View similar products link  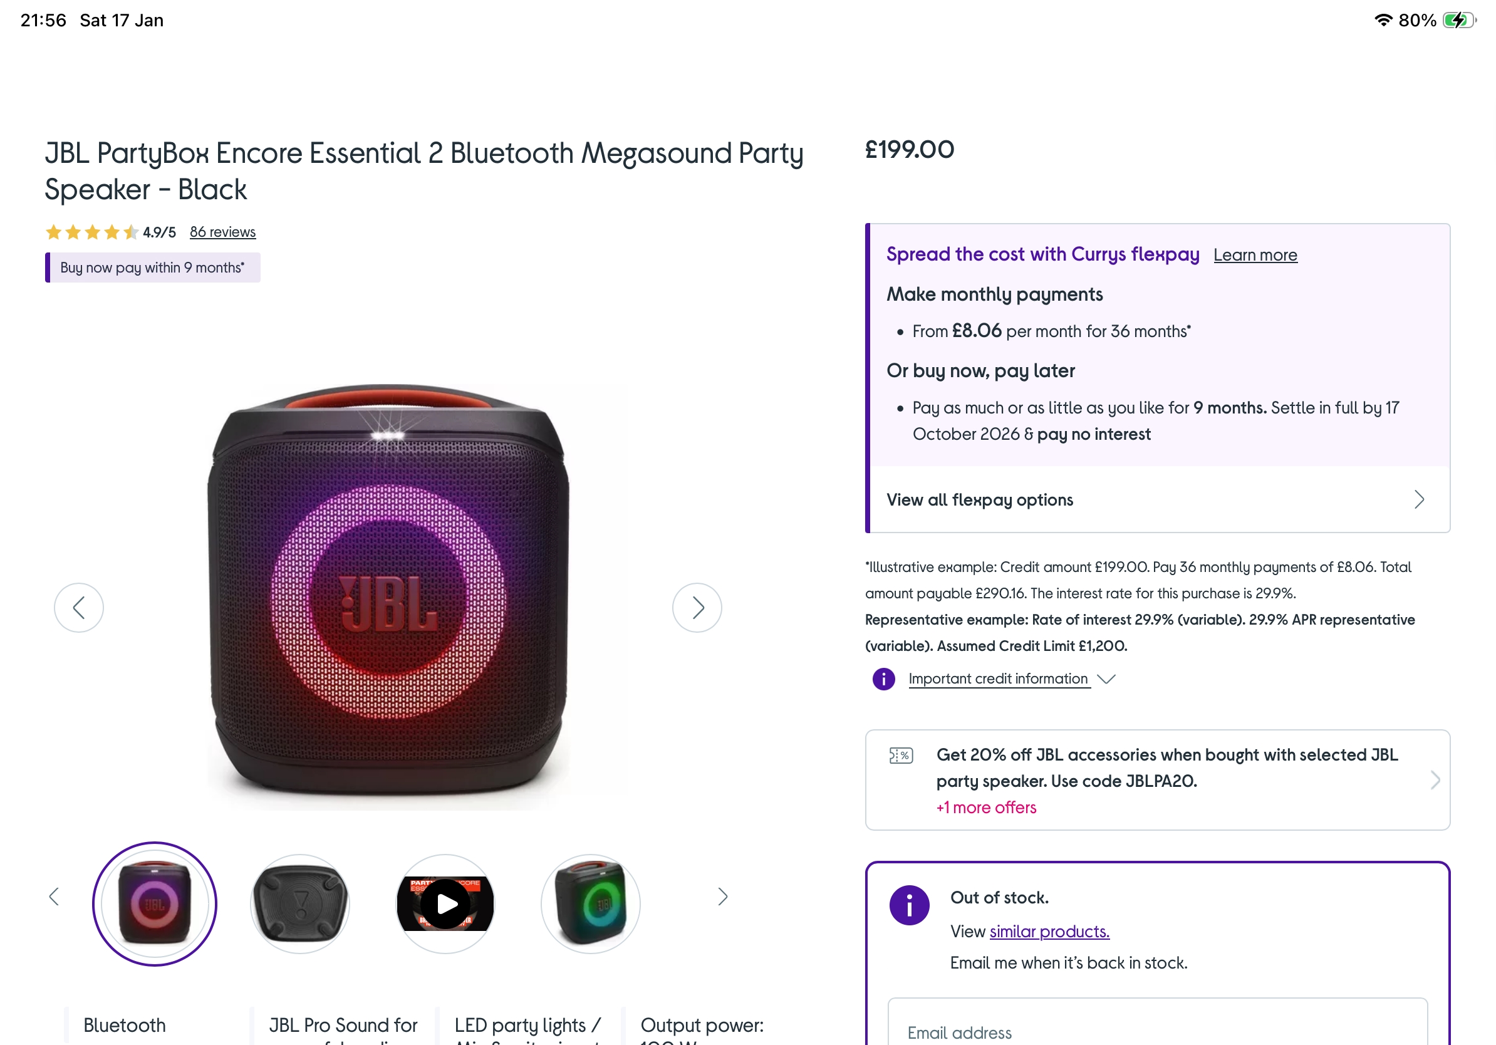point(1049,932)
